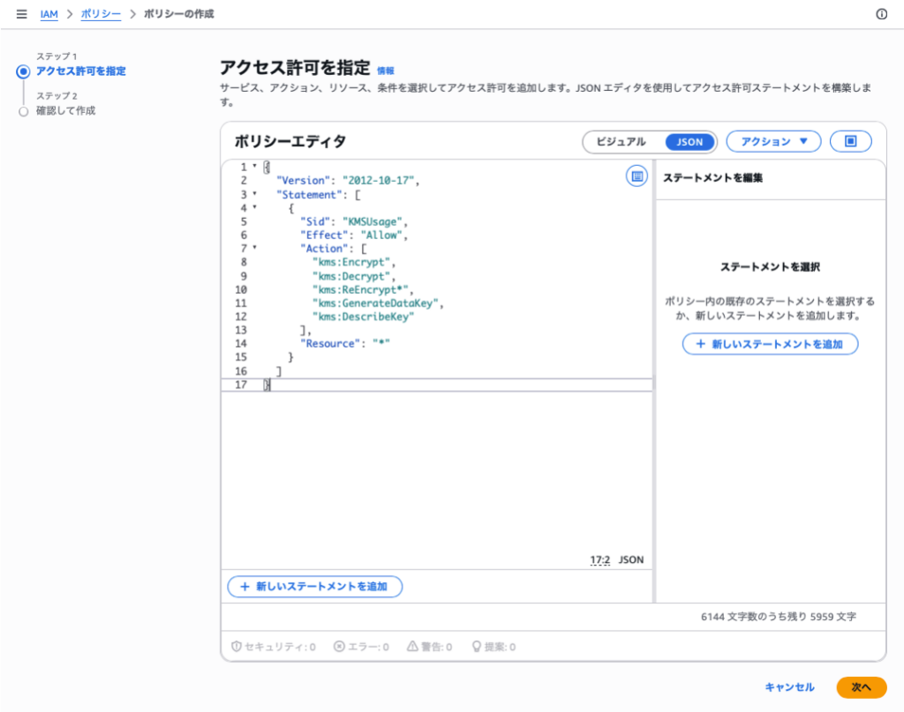Click the 次へ button
The height and width of the screenshot is (712, 904).
point(862,687)
